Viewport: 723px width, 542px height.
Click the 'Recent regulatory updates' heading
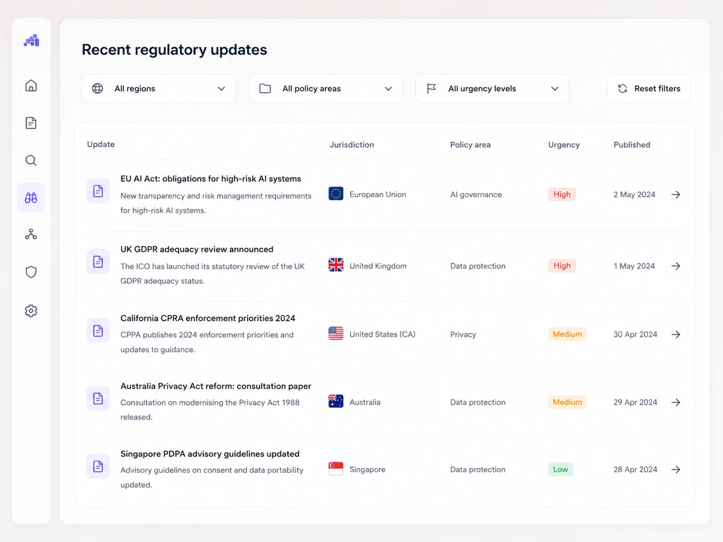(174, 49)
